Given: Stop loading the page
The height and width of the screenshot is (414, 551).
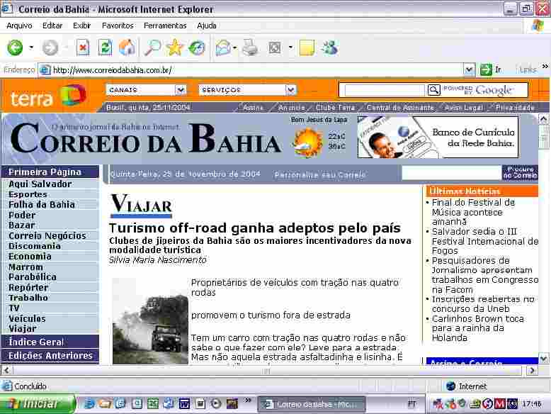Looking at the screenshot, I should pyautogui.click(x=83, y=47).
